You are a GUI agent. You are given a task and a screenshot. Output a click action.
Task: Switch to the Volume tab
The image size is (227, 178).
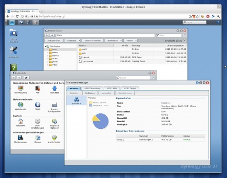pyautogui.click(x=74, y=88)
